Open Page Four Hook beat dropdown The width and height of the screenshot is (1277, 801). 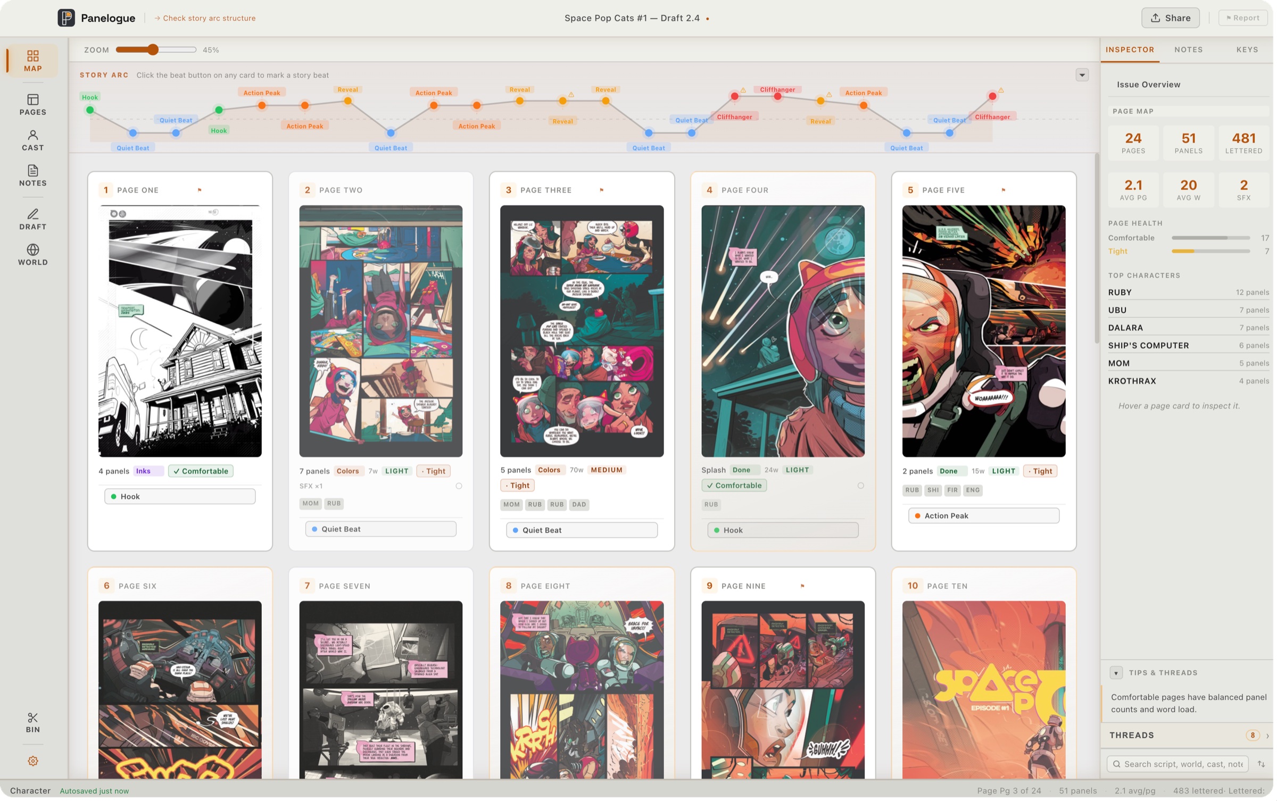coord(785,531)
